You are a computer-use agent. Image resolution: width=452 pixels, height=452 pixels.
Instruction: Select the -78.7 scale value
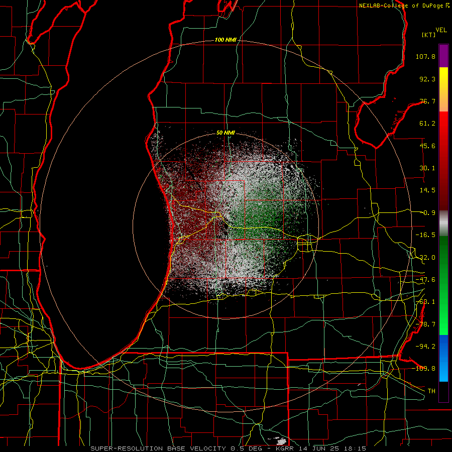point(425,324)
